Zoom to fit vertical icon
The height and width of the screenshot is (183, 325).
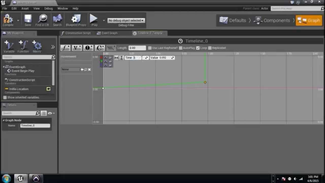point(121,58)
